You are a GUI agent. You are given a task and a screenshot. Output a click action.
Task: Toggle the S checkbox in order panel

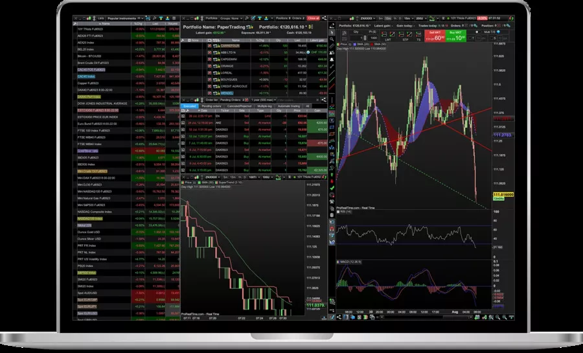coord(491,38)
